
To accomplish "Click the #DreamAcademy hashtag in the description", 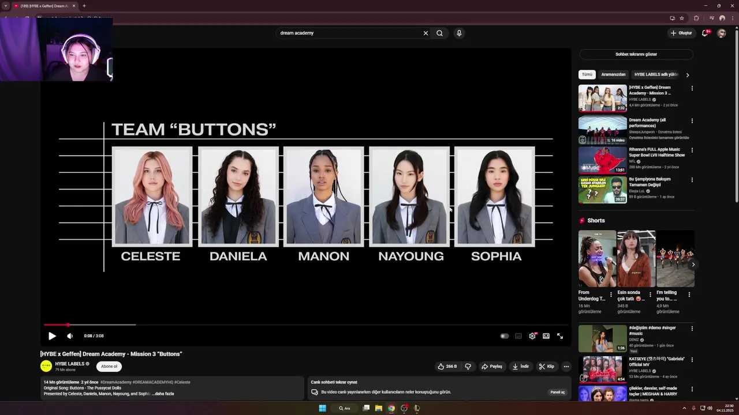I will 115,382.
